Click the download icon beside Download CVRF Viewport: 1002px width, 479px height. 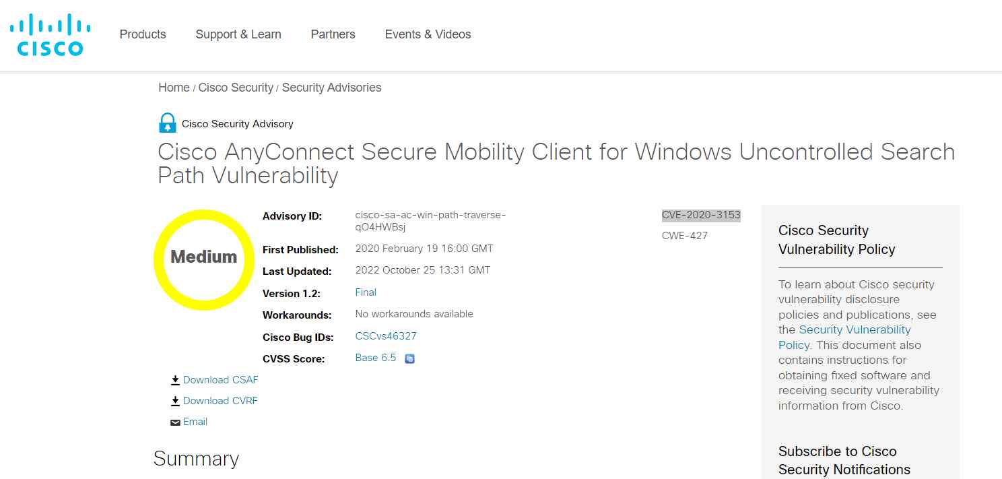pyautogui.click(x=174, y=400)
